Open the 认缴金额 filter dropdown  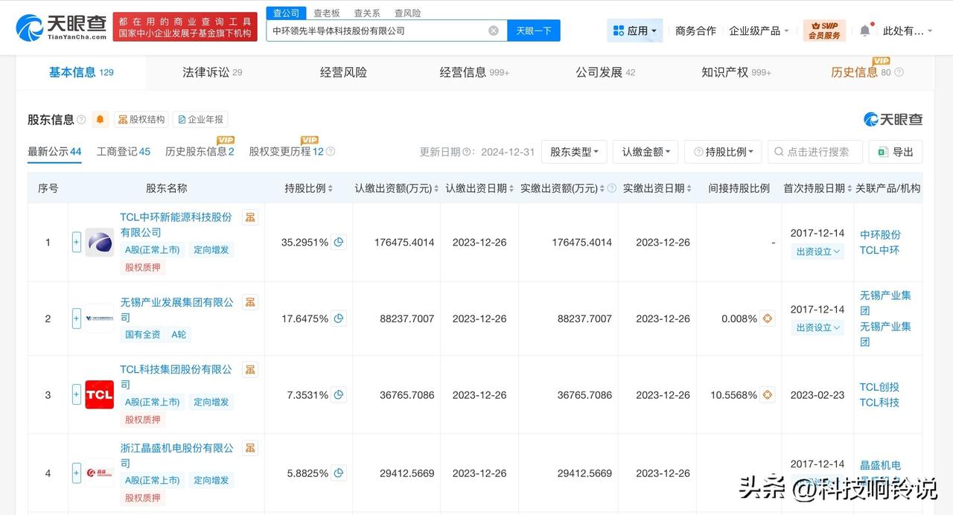(x=646, y=152)
